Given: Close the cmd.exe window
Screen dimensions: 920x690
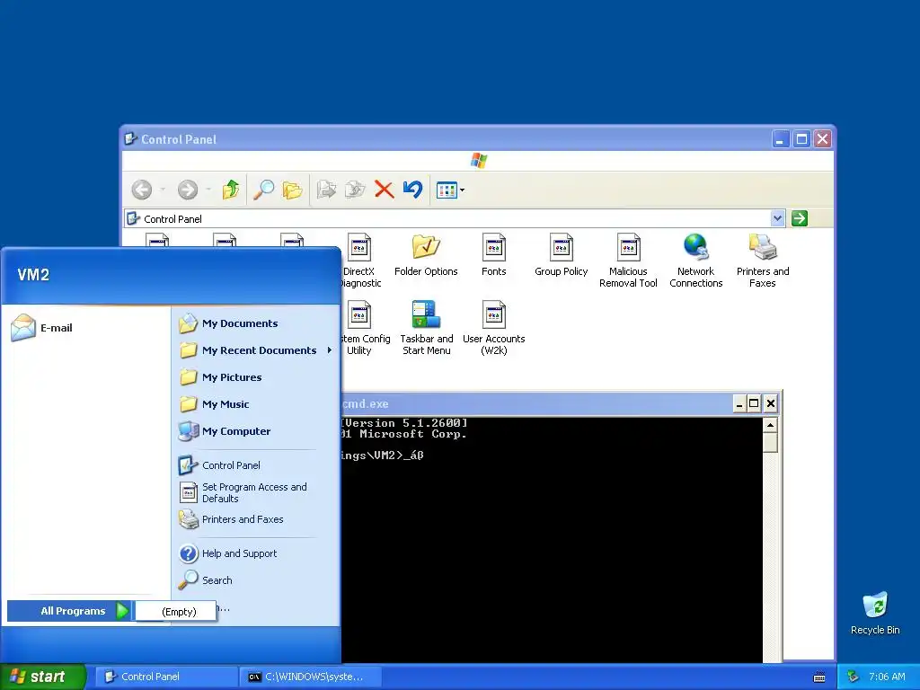Looking at the screenshot, I should pos(770,403).
